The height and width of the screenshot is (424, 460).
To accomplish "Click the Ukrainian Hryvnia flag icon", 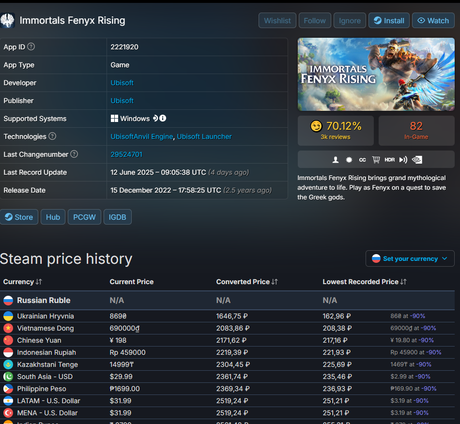I will (8, 316).
